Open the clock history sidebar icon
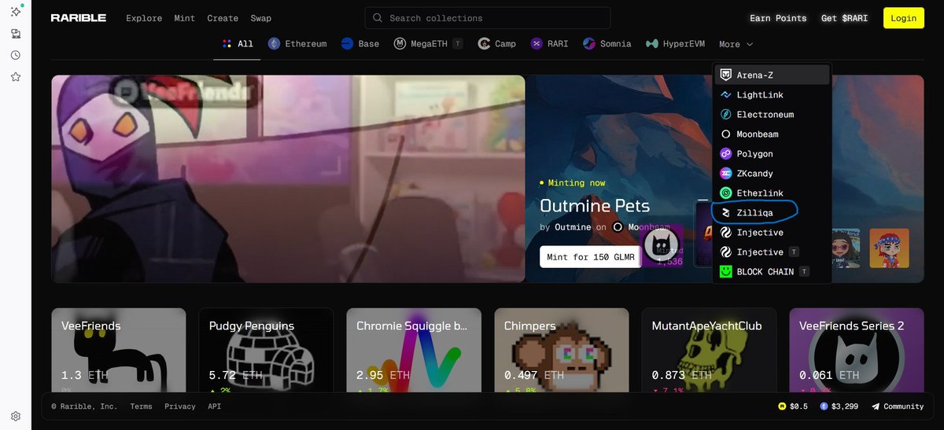Screen dimensions: 944x430 click(16, 55)
